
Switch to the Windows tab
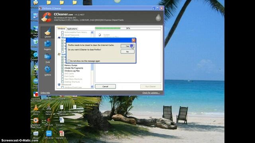[61, 29]
